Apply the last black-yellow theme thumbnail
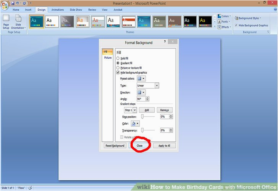Viewport: 278px width, 191px height. click(x=205, y=22)
